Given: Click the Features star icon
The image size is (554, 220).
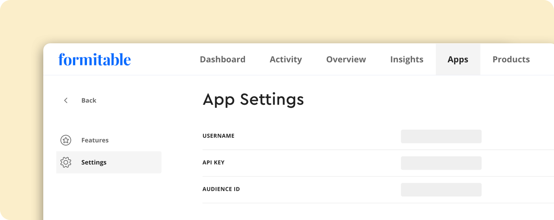Looking at the screenshot, I should point(66,140).
